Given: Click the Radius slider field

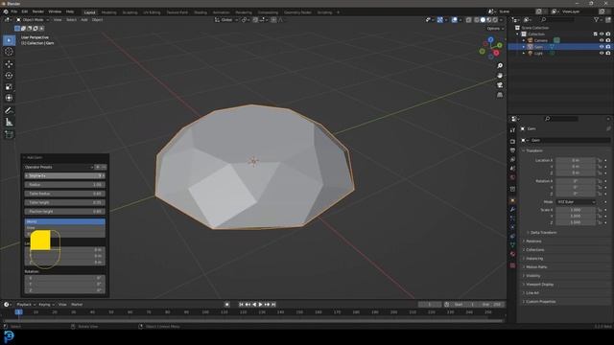Looking at the screenshot, I should (65, 185).
